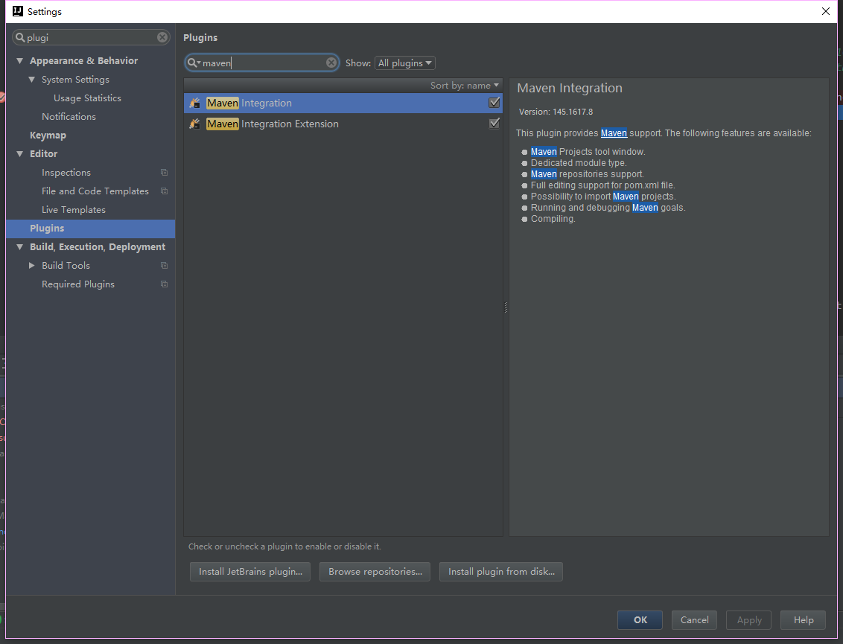Click the splitter handle between list and description

pos(506,307)
